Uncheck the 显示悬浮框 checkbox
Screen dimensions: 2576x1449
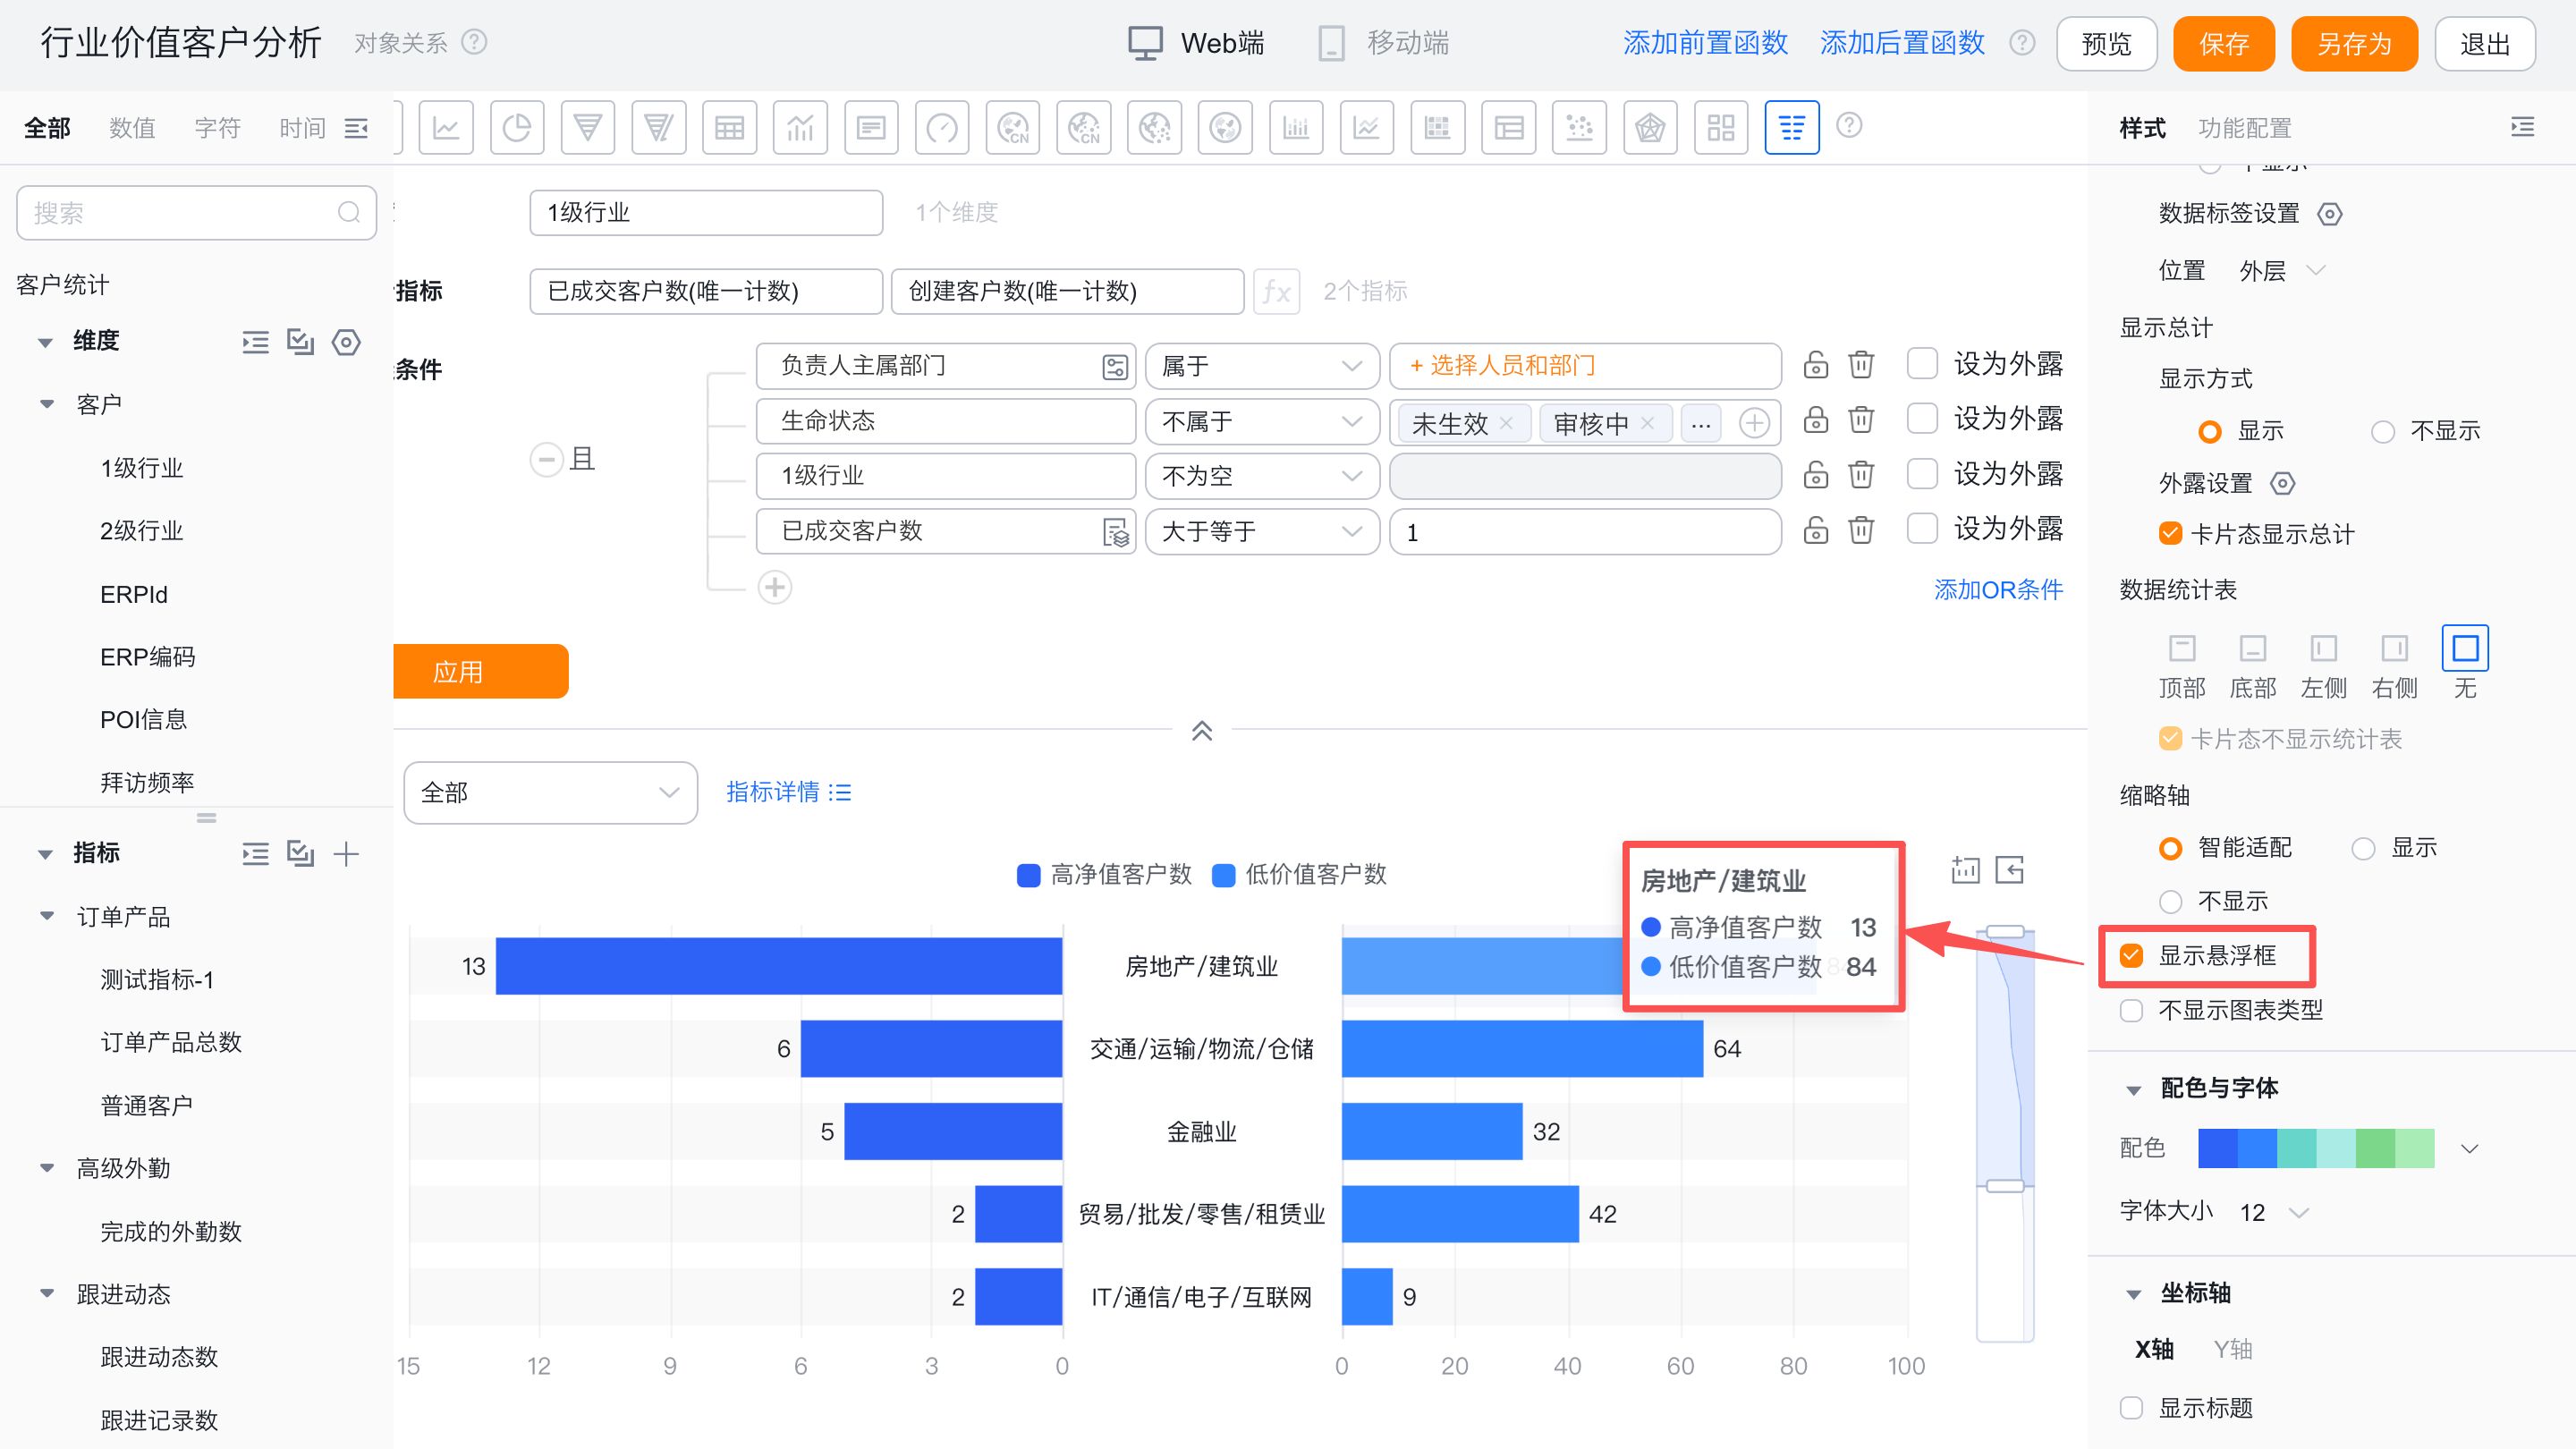[x=2132, y=956]
